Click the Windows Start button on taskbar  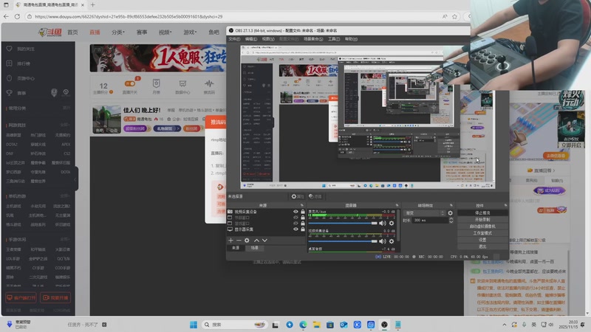coord(194,325)
